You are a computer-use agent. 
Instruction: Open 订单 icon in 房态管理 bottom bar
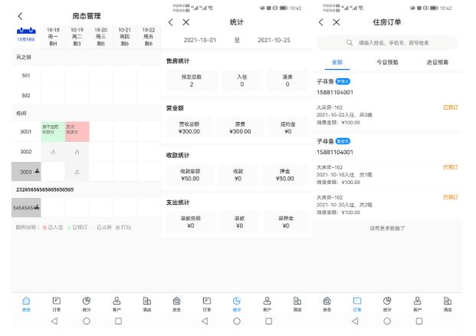pos(56,303)
